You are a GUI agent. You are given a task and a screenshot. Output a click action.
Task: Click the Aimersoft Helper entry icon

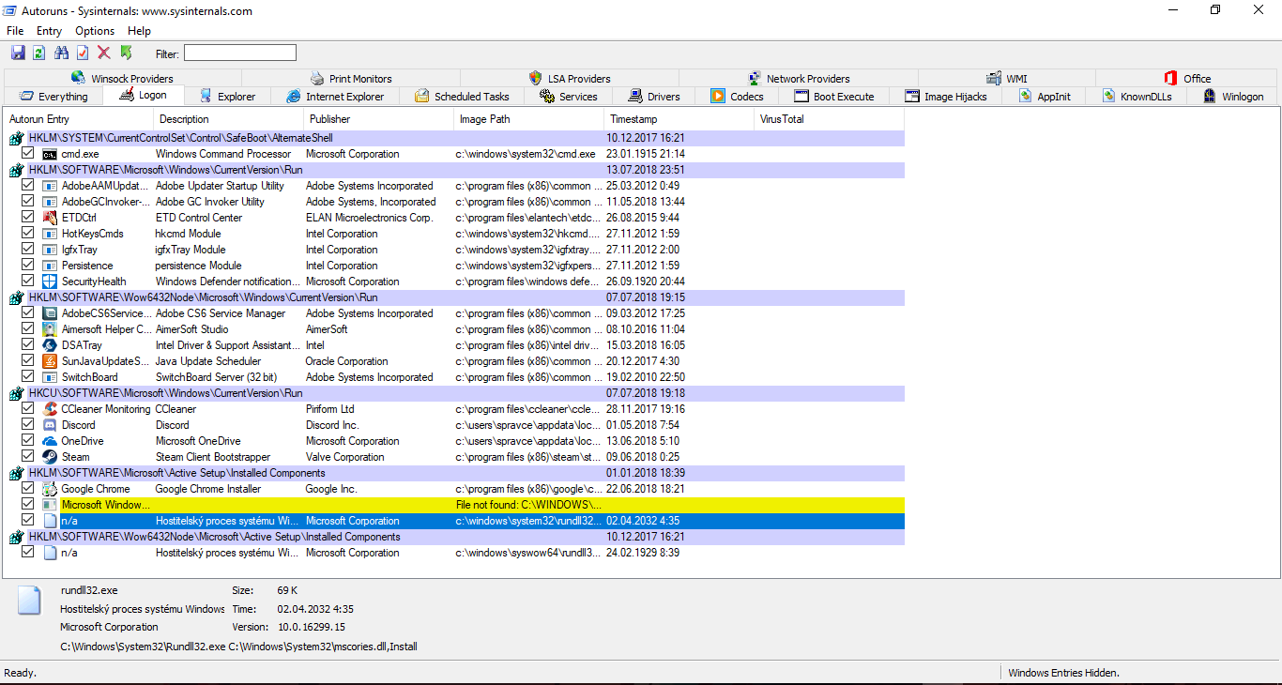click(x=50, y=329)
